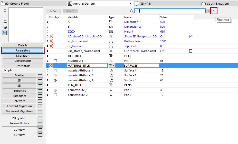
Task: Open 2D Symbol in a new window
Action: (x=40, y=118)
